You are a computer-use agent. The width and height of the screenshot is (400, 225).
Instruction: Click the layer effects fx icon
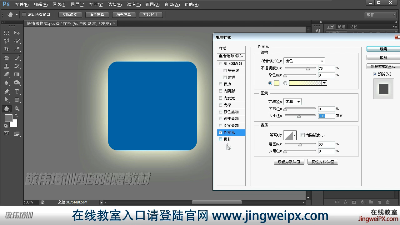point(346,202)
